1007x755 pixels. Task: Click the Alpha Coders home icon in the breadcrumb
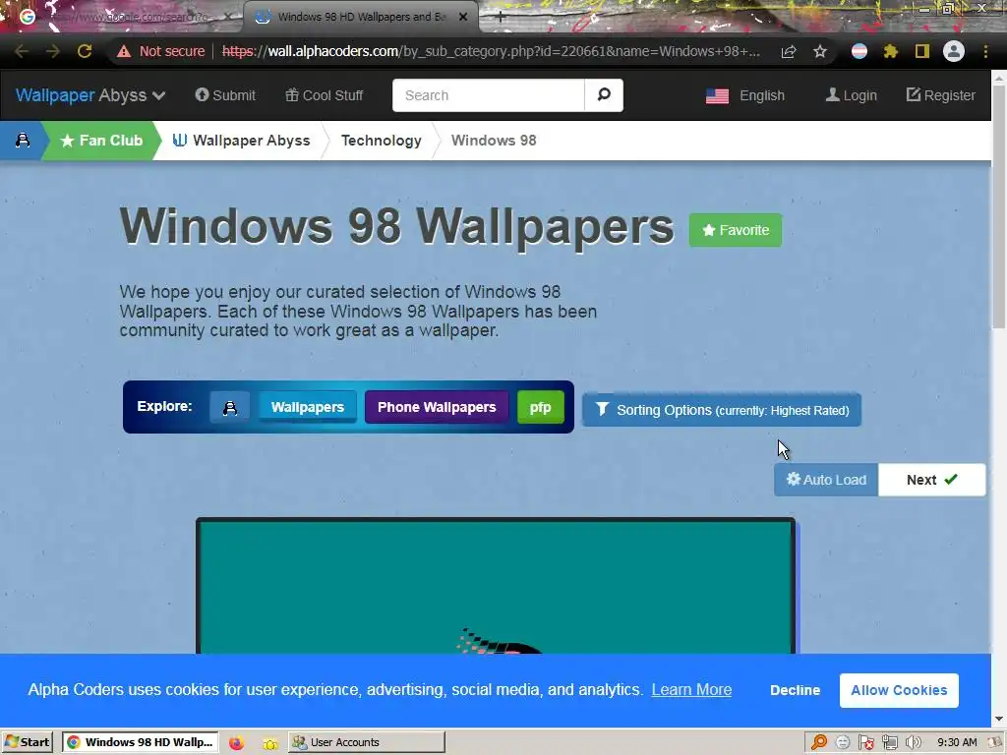tap(23, 140)
